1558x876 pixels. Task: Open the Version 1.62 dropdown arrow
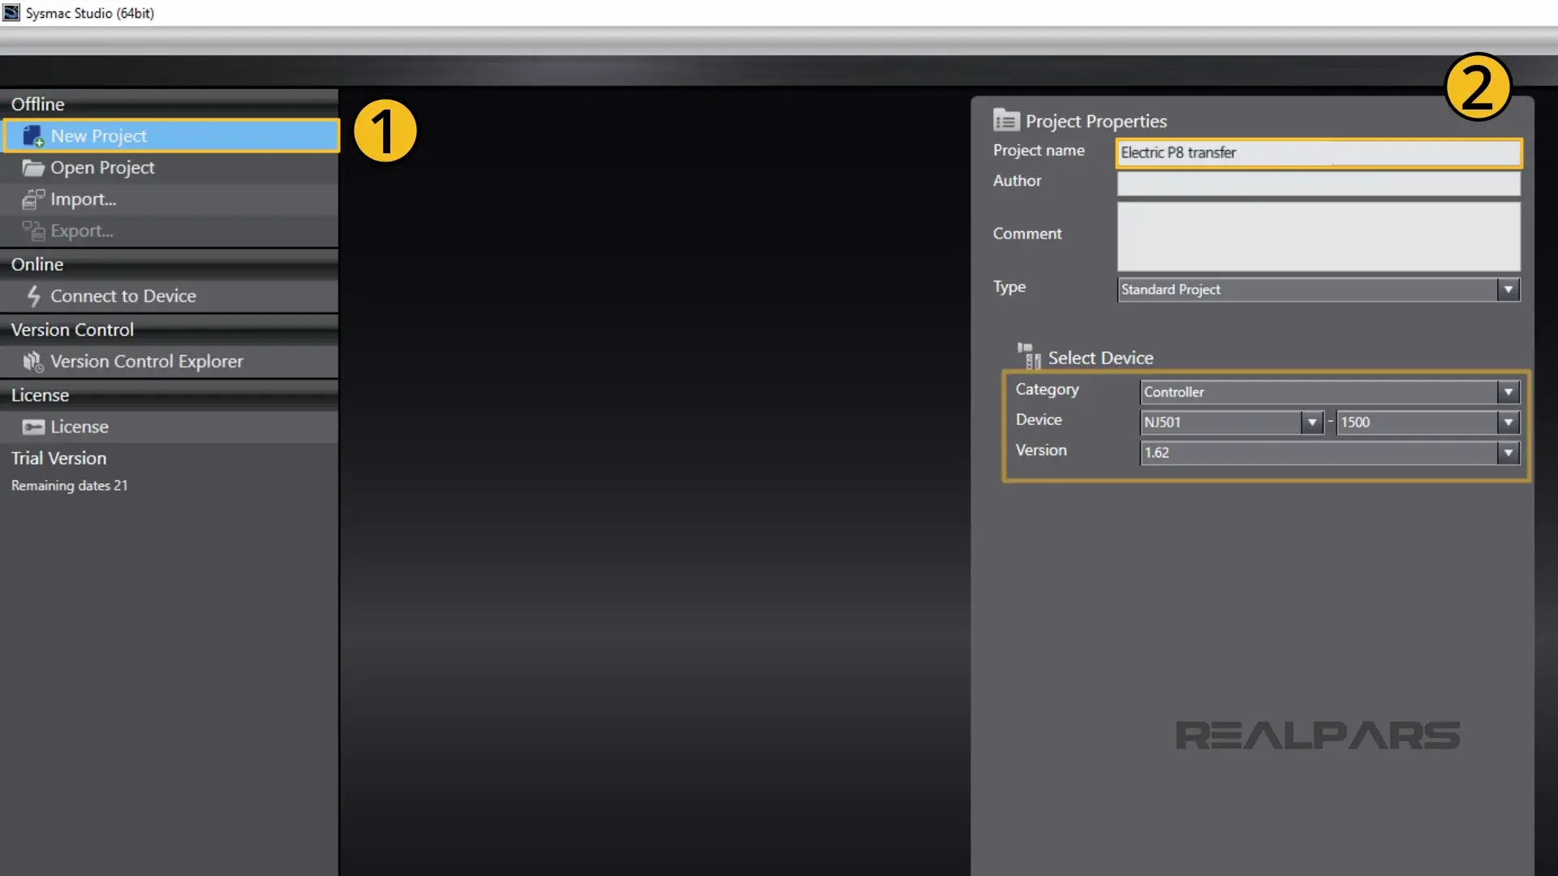[x=1509, y=453]
